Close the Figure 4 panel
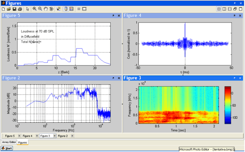 [x=240, y=15]
